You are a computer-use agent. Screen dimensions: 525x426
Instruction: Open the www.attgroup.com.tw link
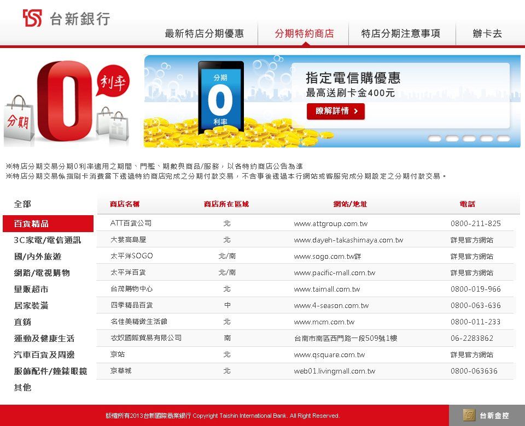coord(331,224)
